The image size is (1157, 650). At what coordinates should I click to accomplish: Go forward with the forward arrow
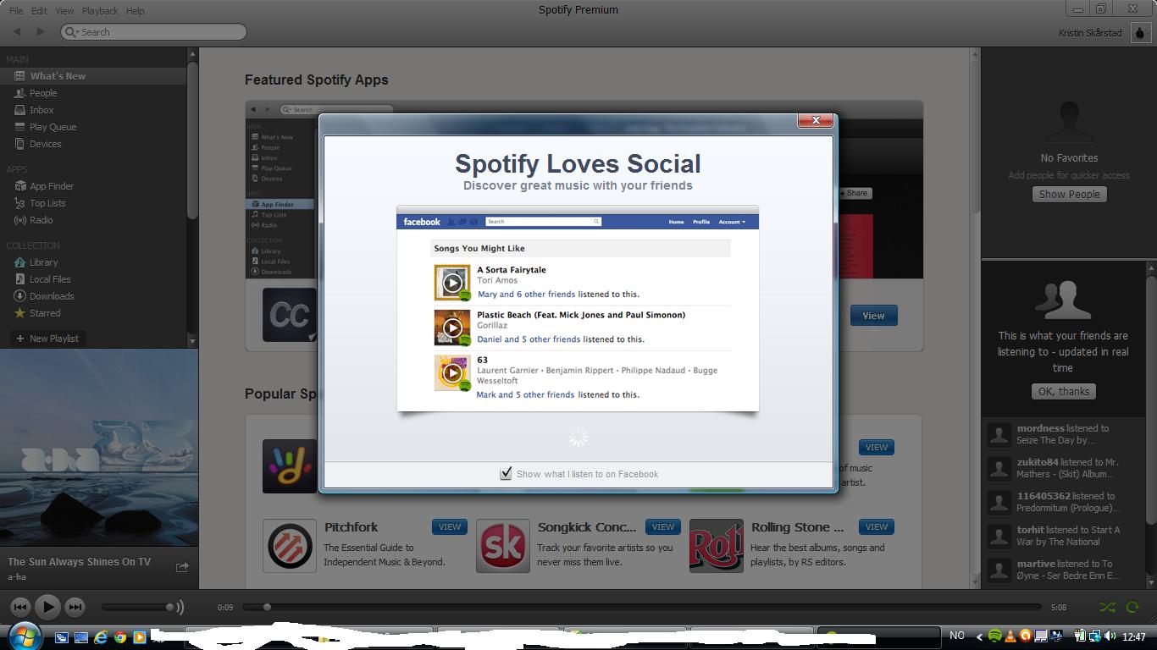pos(40,32)
